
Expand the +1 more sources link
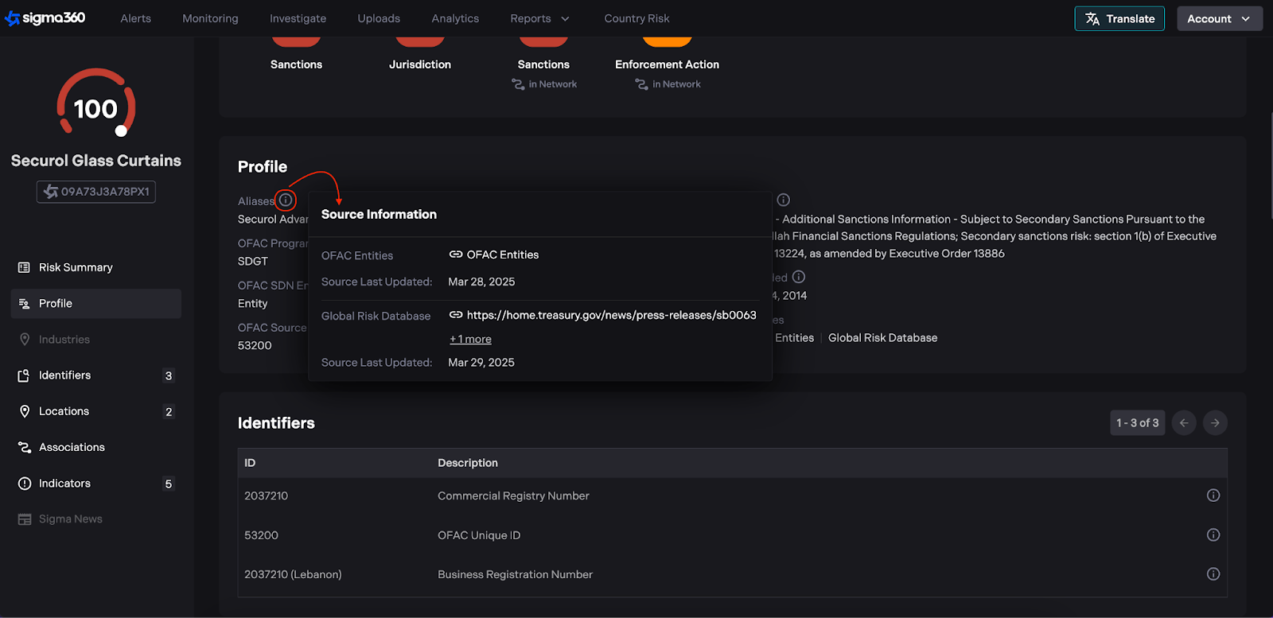coord(470,340)
